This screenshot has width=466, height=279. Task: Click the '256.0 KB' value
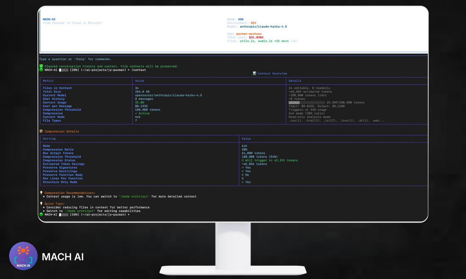(x=142, y=92)
